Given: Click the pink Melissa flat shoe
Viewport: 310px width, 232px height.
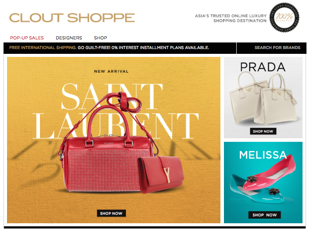Looking at the screenshot, I should coord(270,173).
